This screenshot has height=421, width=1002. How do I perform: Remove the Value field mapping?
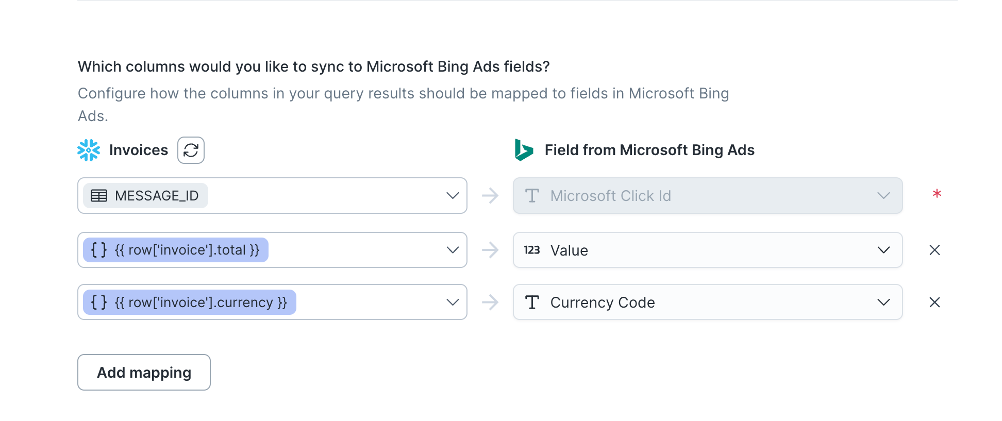(934, 250)
